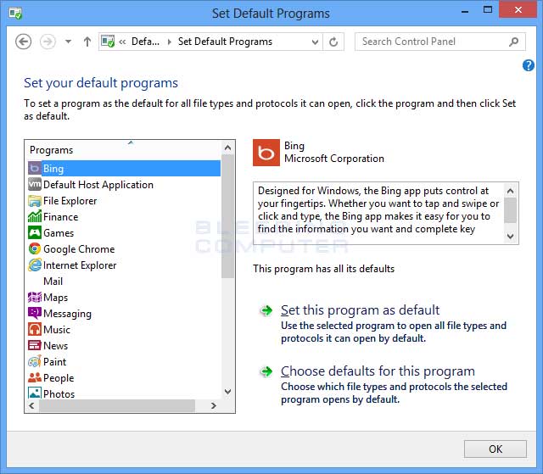Image resolution: width=543 pixels, height=474 pixels.
Task: Click Choose defaults for this program
Action: [378, 371]
